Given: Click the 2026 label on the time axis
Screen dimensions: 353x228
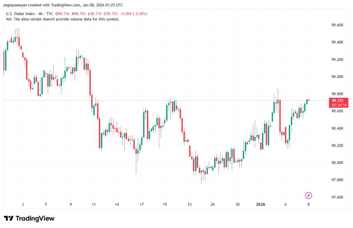Looking at the screenshot, I should coord(261,205).
